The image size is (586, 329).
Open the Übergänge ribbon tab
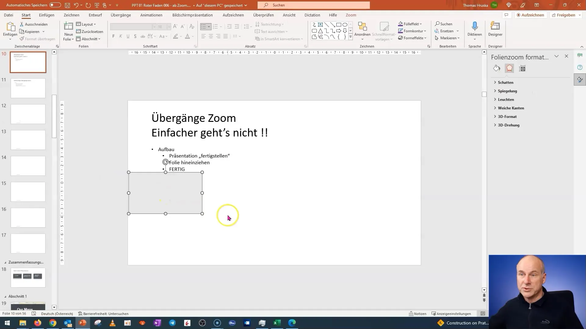click(x=121, y=15)
